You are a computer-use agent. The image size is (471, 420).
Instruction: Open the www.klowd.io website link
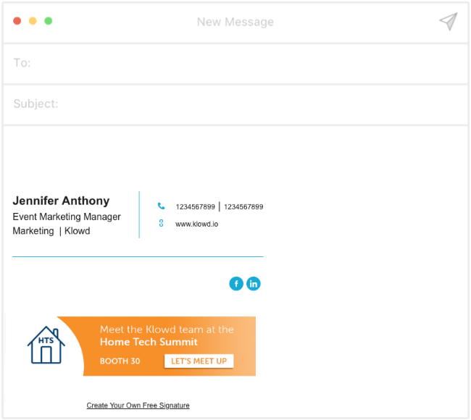point(197,224)
